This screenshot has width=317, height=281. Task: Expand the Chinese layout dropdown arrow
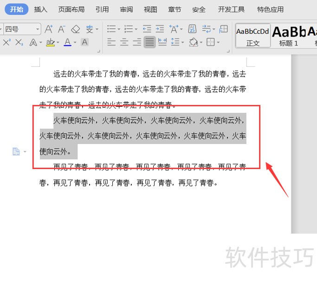[x=181, y=29]
